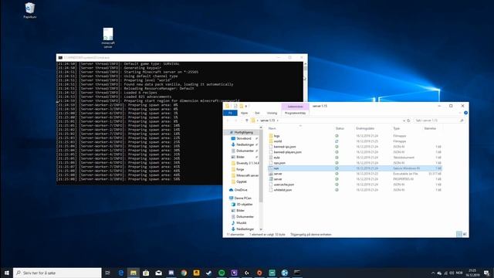This screenshot has width=494, height=278.
Task: Open the quick access toolbar customize dropdown
Action: [x=246, y=107]
